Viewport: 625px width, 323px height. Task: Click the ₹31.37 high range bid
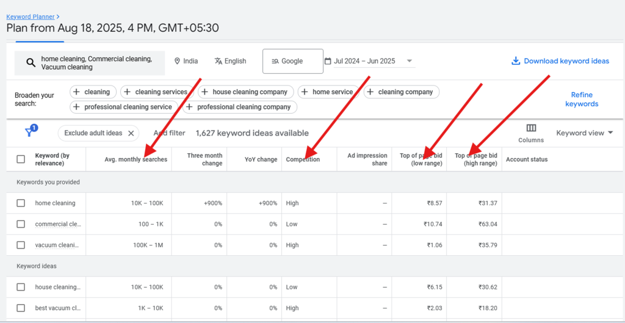(488, 203)
